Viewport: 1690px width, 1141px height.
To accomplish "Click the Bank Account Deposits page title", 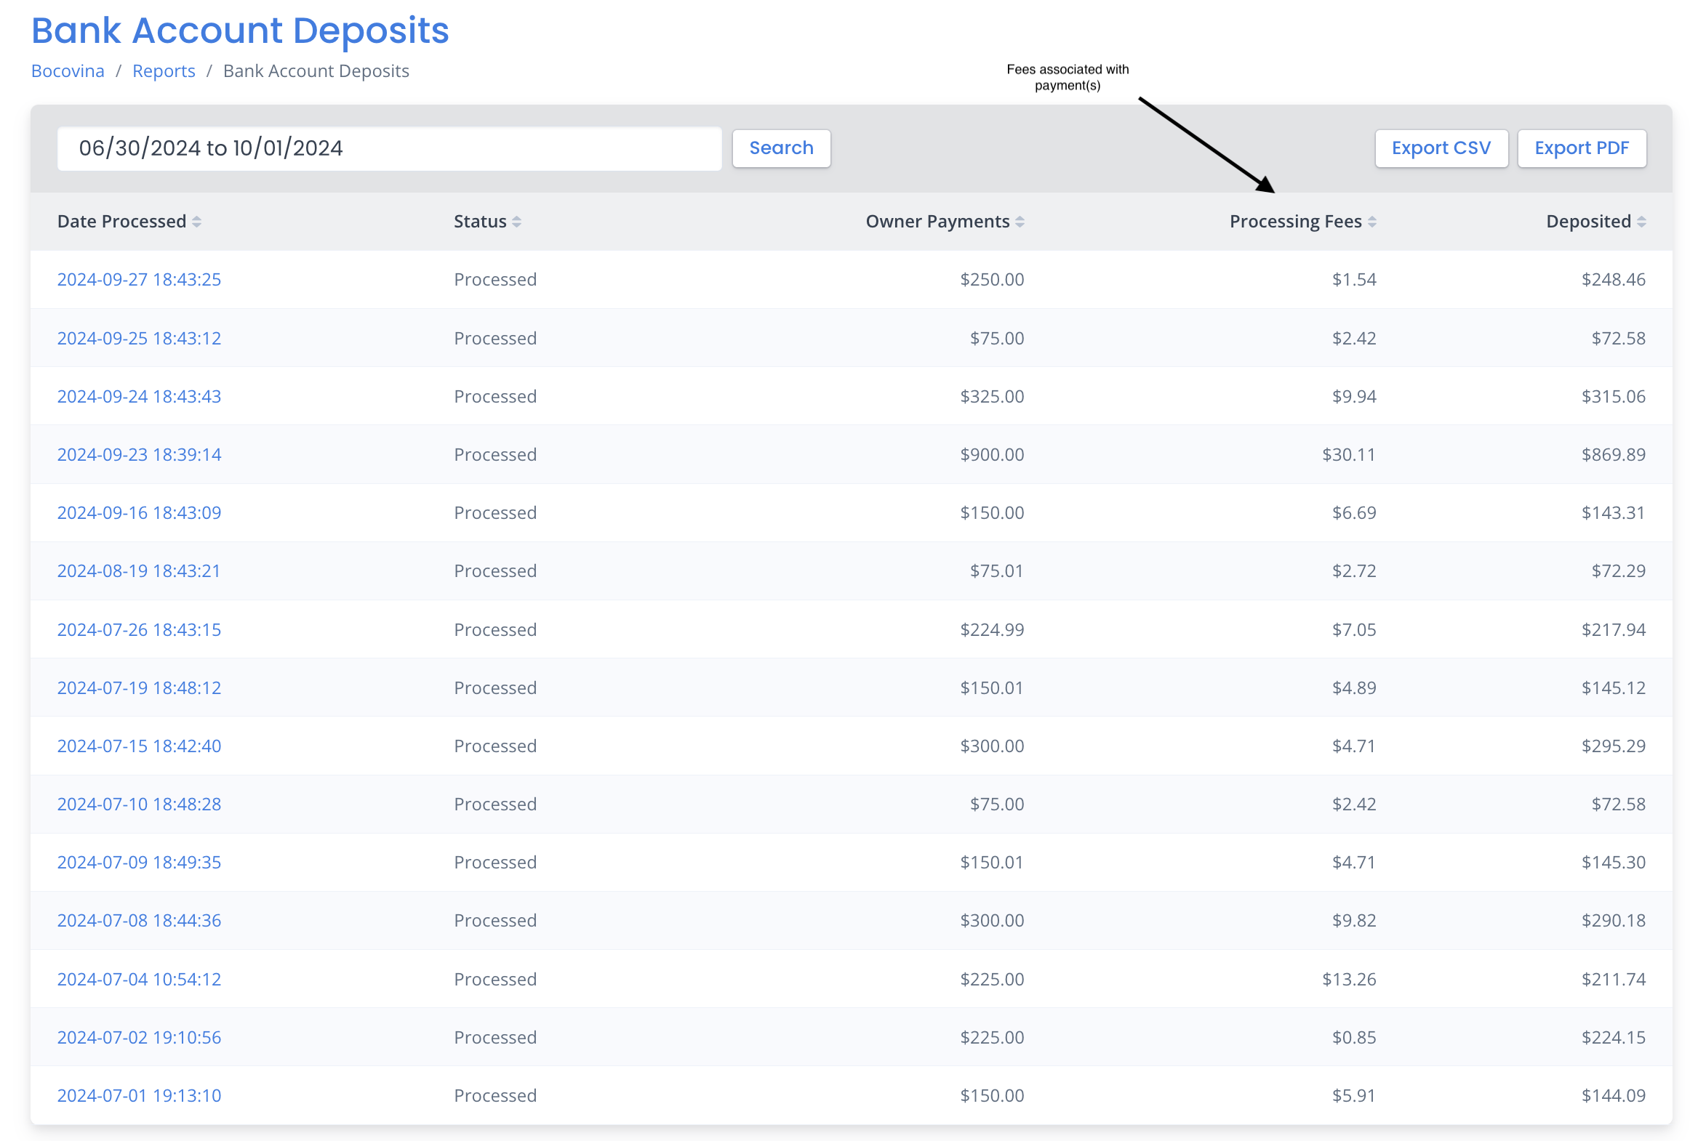I will click(240, 31).
